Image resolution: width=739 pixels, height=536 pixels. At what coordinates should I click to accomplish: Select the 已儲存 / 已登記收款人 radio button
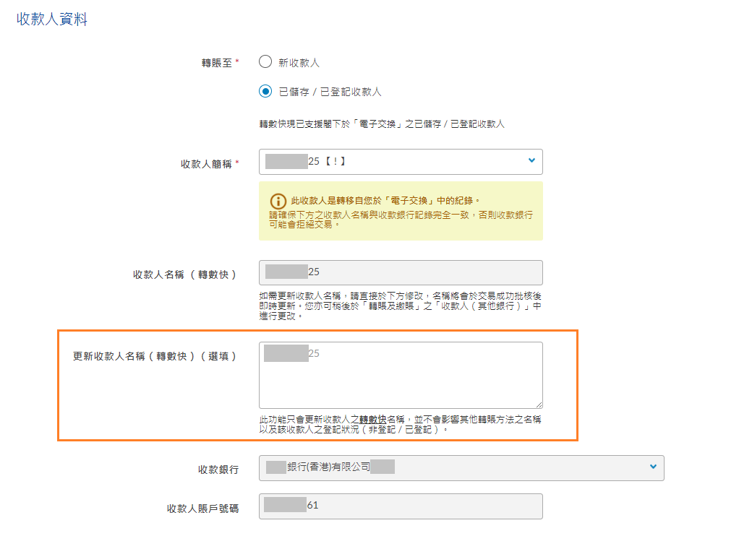point(265,92)
